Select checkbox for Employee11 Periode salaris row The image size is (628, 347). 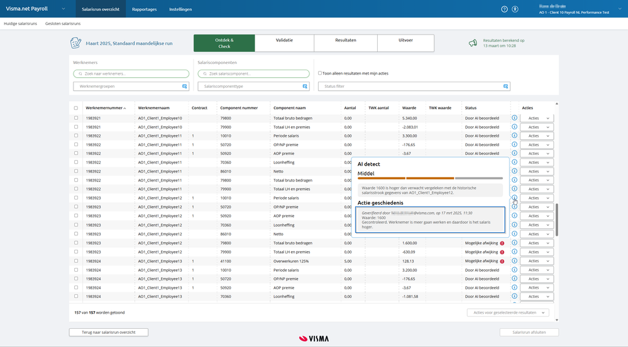pyautogui.click(x=75, y=136)
